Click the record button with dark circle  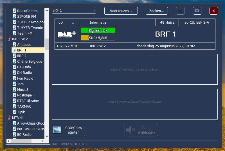tap(180, 11)
